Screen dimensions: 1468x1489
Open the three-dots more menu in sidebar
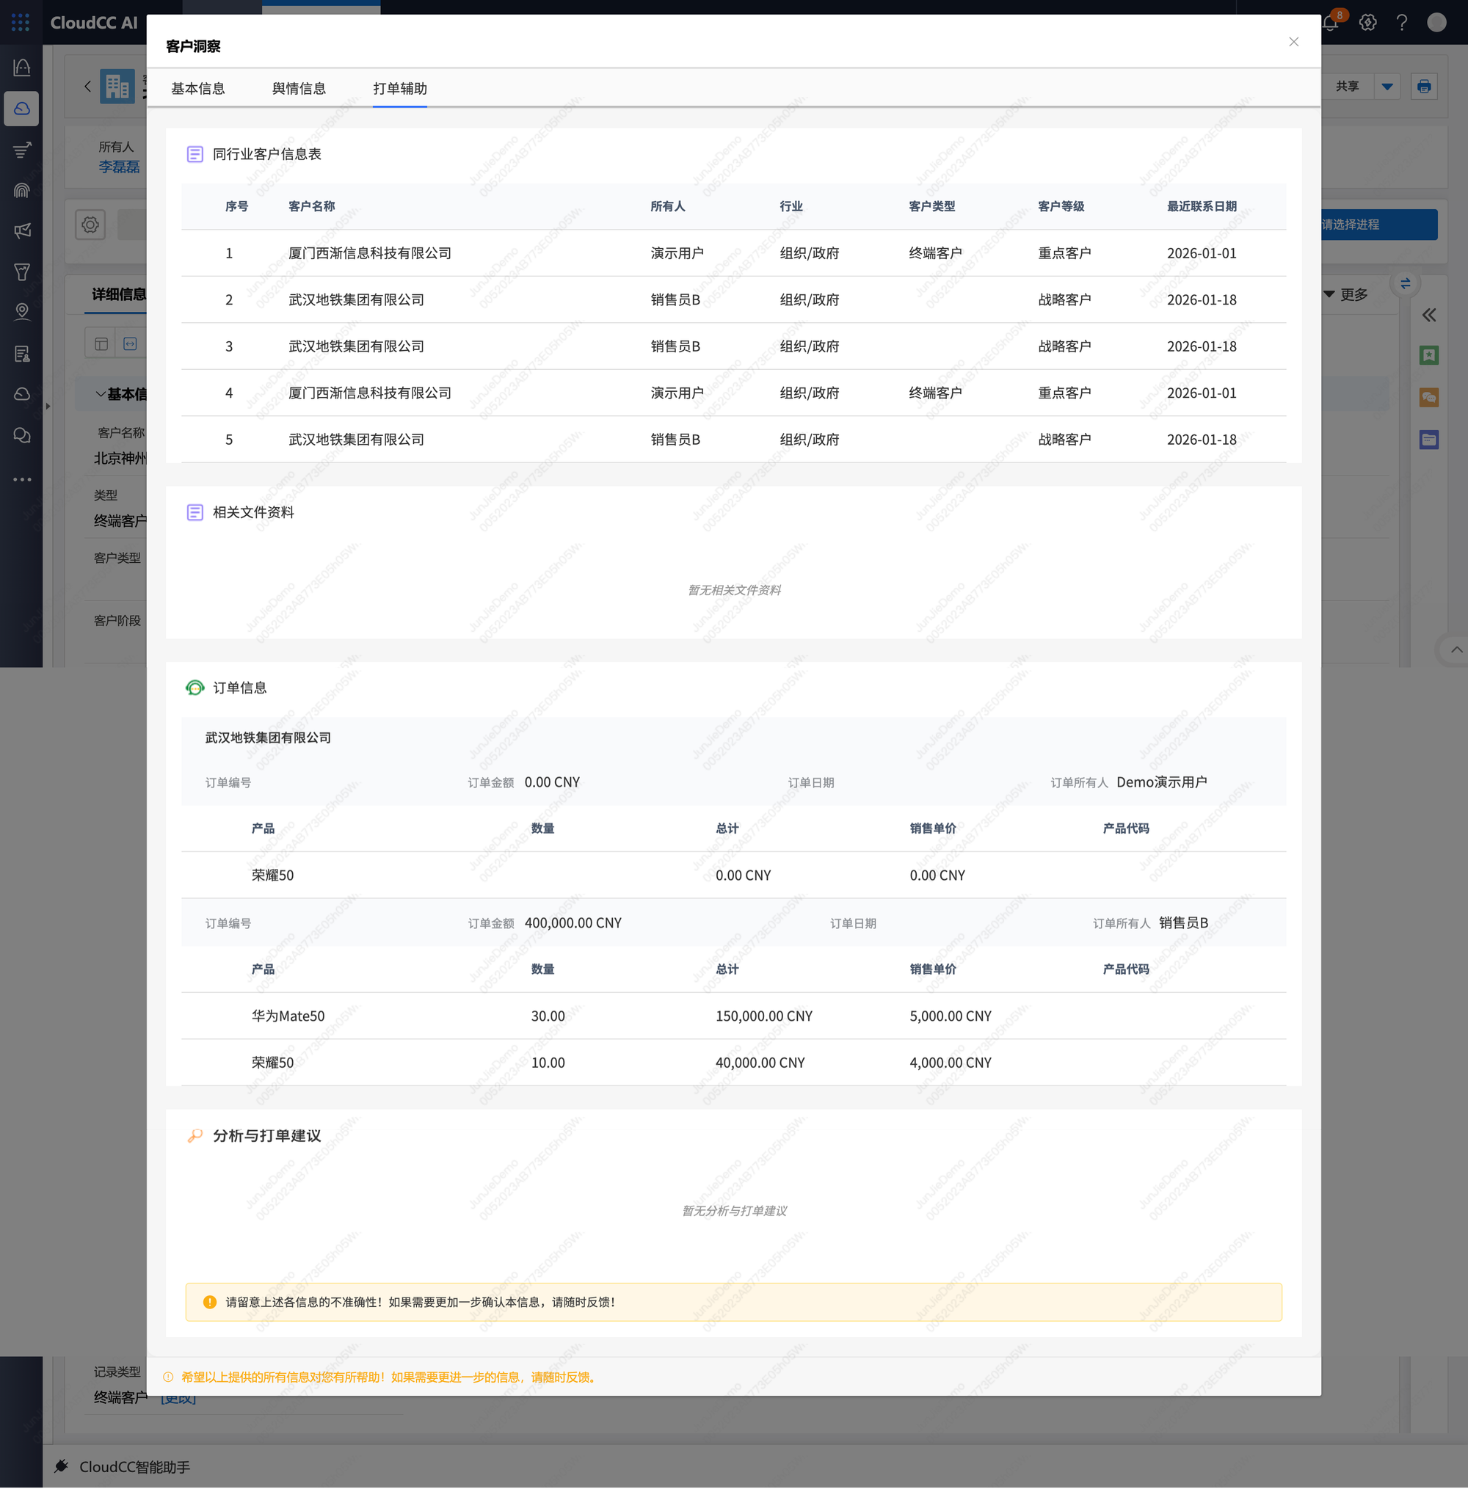[21, 479]
